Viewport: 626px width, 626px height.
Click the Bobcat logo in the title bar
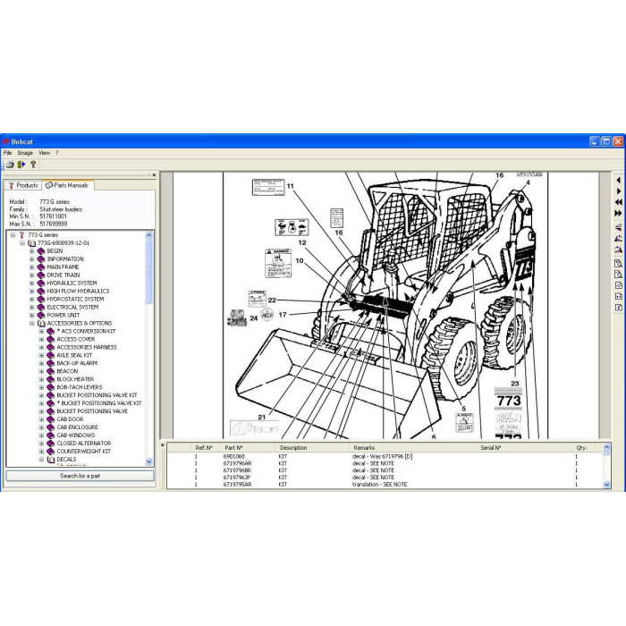pos(5,141)
